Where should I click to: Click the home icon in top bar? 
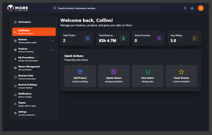tap(192, 8)
